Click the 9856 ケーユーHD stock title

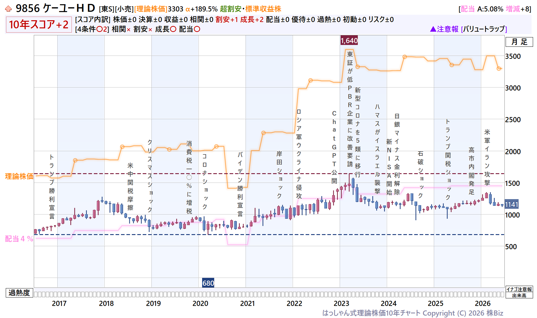tap(55, 8)
